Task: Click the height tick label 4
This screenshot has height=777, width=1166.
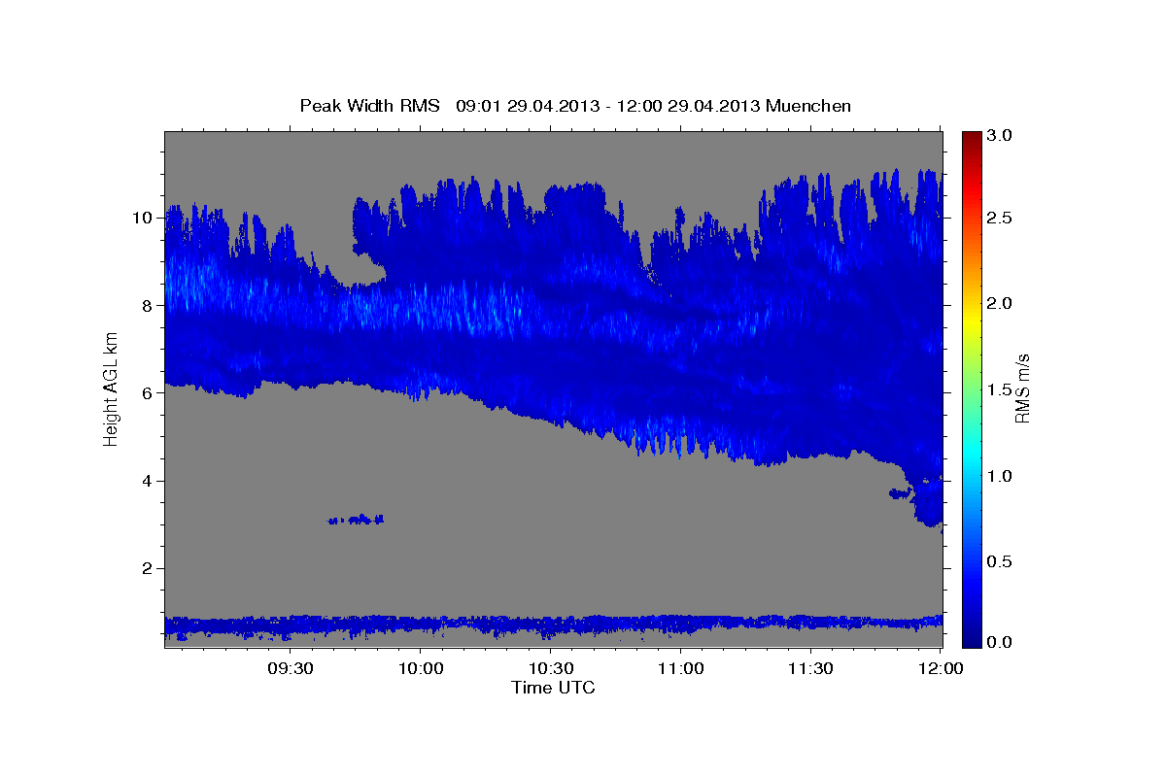Action: (149, 481)
